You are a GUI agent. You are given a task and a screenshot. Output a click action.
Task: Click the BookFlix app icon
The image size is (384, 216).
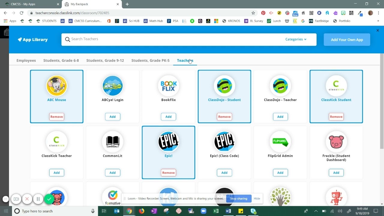point(168,85)
